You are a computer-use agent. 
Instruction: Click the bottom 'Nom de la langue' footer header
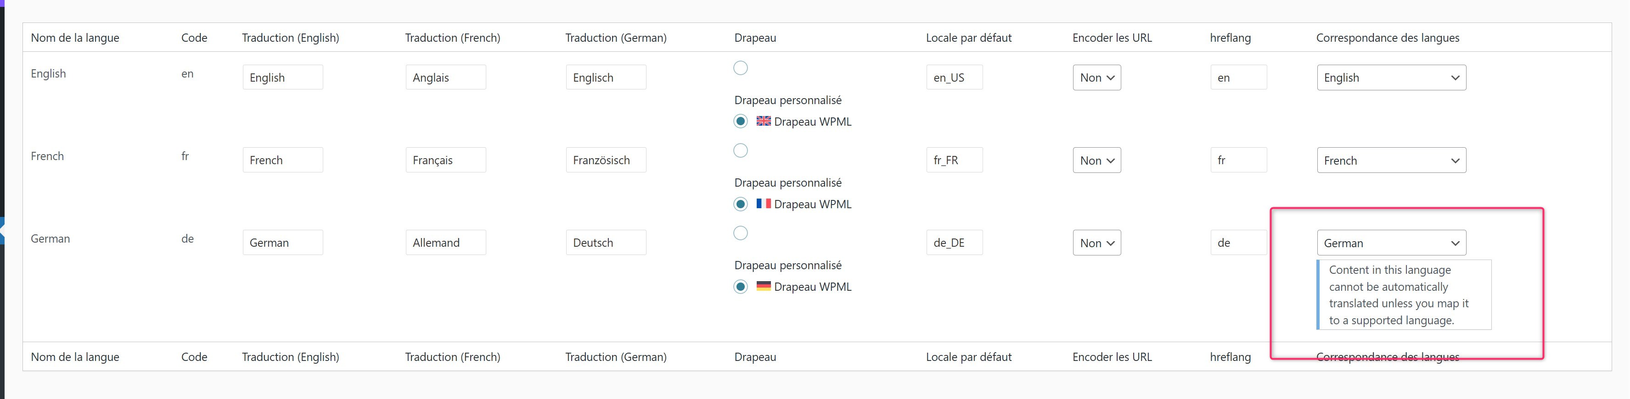[75, 357]
